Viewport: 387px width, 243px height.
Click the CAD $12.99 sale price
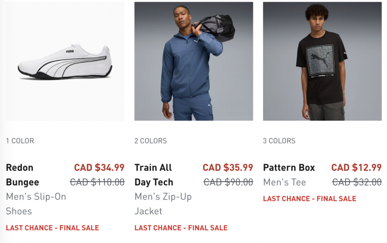(356, 168)
